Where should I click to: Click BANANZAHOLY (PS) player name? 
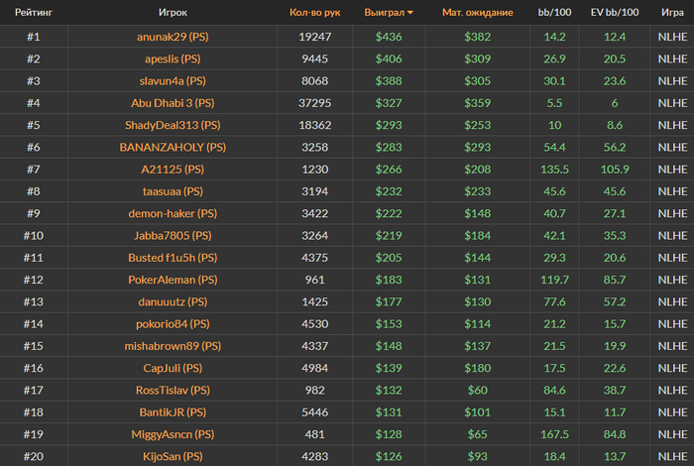tap(173, 147)
